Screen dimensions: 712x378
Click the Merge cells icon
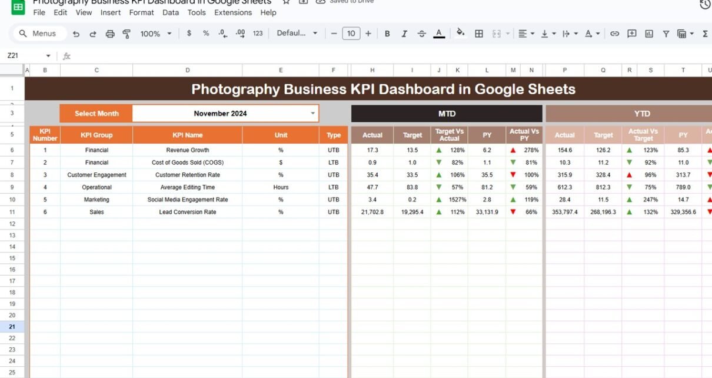pos(496,34)
